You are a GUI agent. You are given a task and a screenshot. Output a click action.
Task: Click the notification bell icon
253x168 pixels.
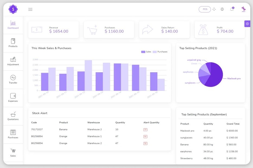[232, 9]
